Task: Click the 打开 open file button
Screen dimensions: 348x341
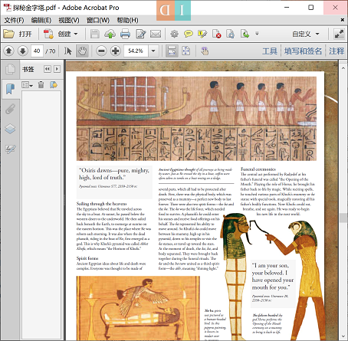Action: tap(18, 34)
